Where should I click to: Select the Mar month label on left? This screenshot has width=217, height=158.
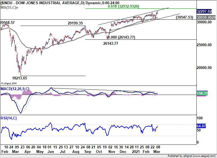pyautogui.click(x=15, y=152)
